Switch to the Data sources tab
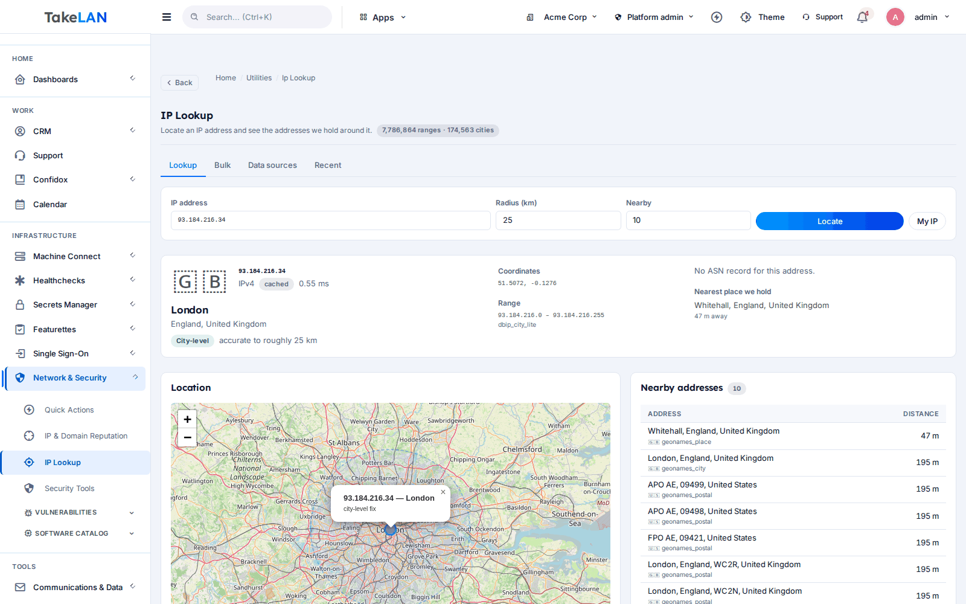Viewport: 966px width, 604px height. point(272,165)
